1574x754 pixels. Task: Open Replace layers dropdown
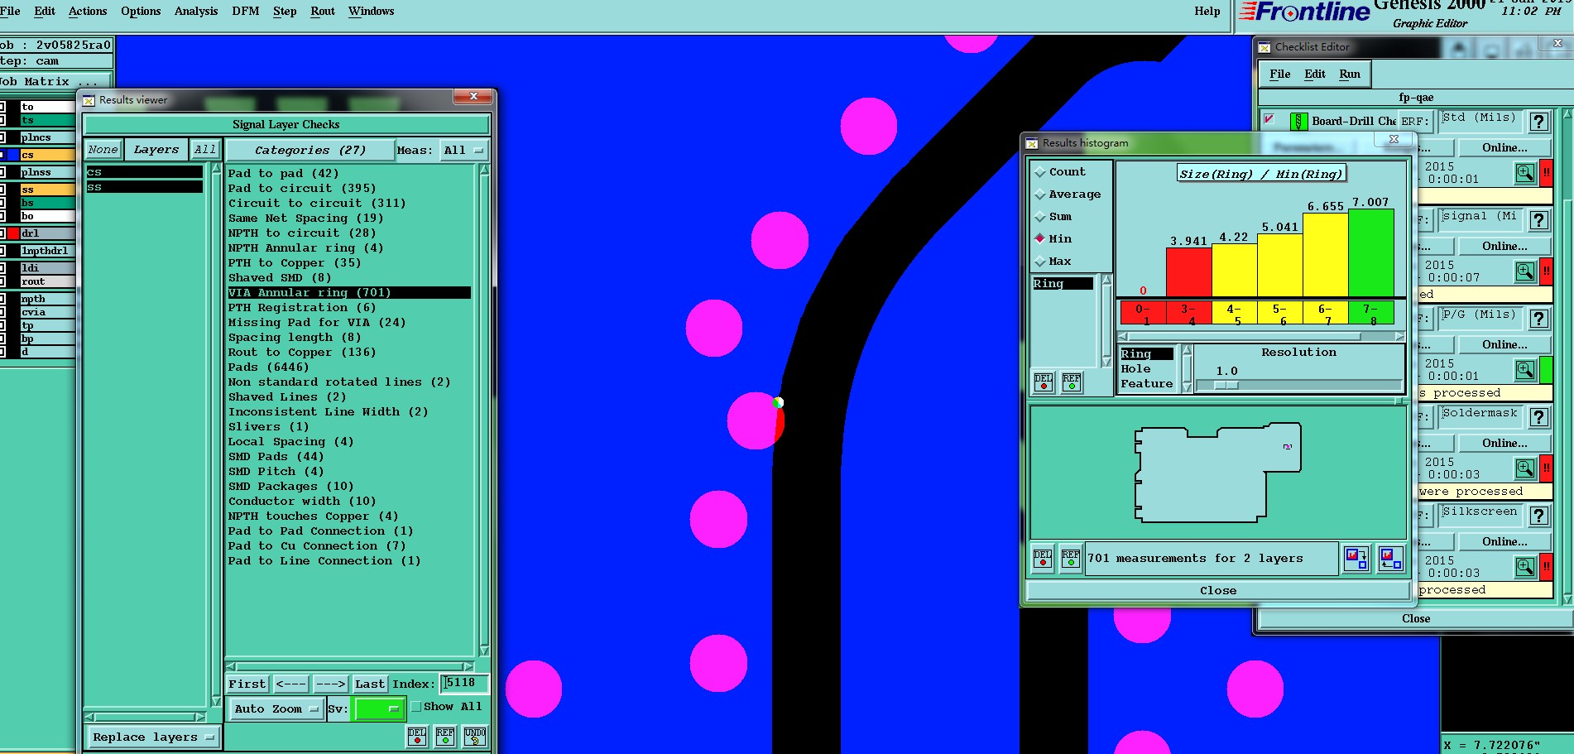[153, 737]
